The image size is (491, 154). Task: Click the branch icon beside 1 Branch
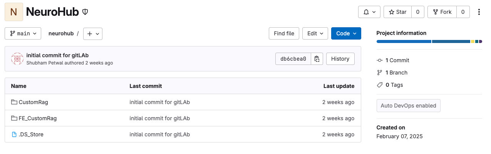380,73
